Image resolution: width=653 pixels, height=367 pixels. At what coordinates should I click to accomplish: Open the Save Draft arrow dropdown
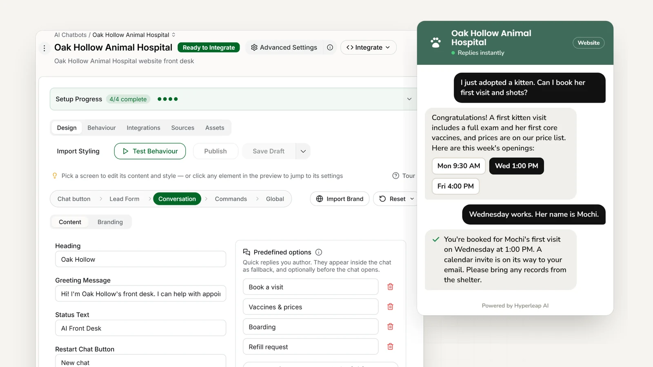[x=303, y=151]
